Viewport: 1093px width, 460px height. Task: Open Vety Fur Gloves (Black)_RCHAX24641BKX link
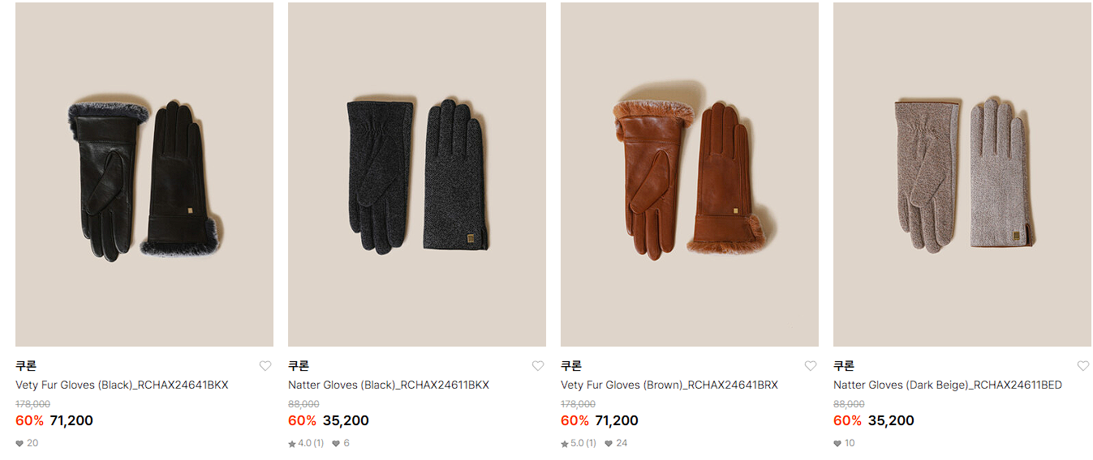122,385
